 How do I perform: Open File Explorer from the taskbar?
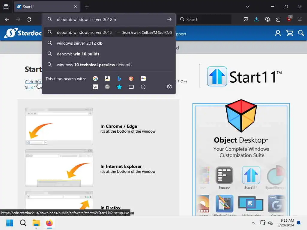tap(36, 223)
